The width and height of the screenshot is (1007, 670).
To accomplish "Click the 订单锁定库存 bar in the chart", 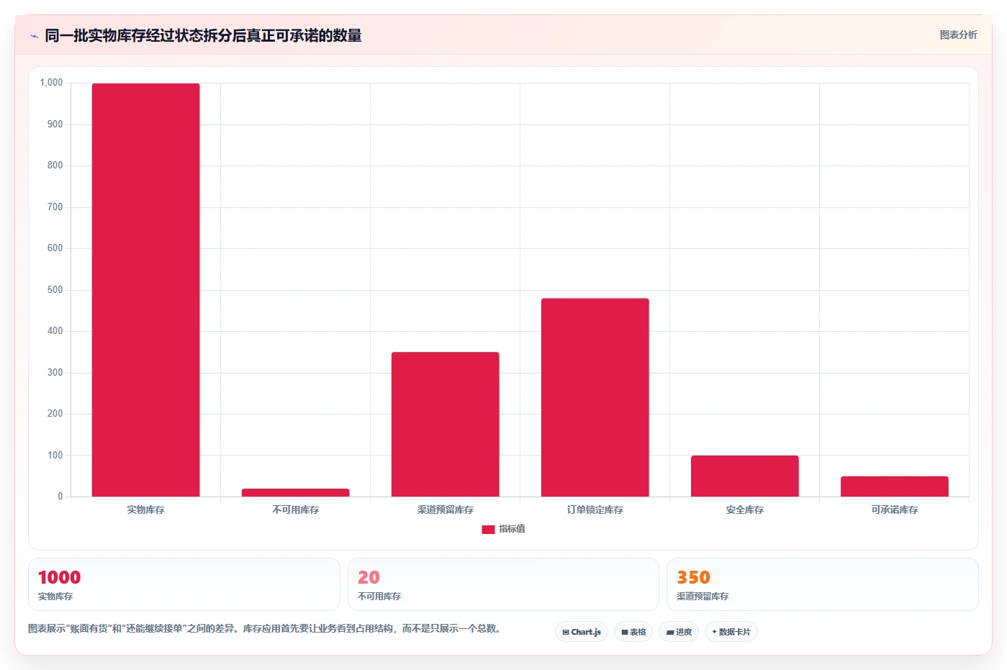I will (x=595, y=397).
